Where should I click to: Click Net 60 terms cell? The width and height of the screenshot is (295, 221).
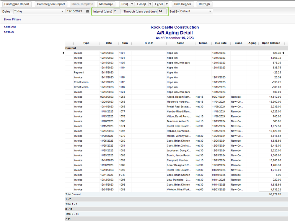coord(199,190)
